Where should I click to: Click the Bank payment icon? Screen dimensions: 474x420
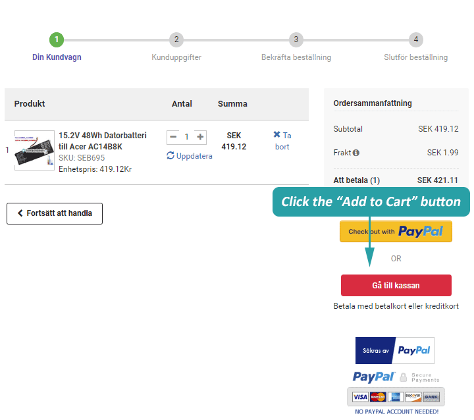point(431,397)
